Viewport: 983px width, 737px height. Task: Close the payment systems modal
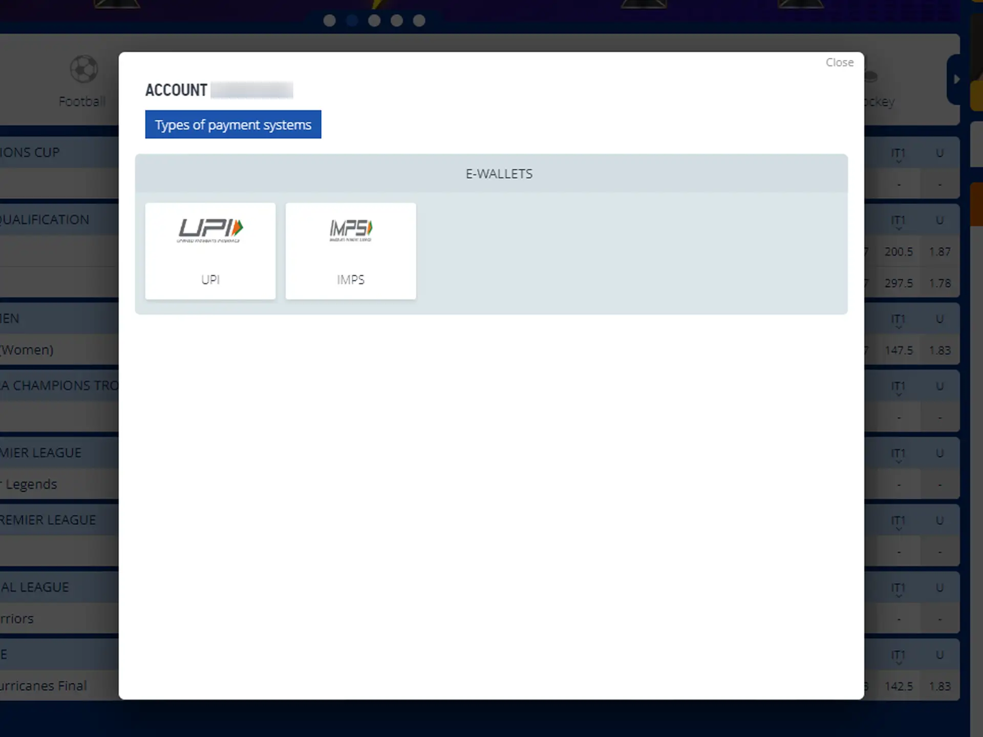click(839, 62)
